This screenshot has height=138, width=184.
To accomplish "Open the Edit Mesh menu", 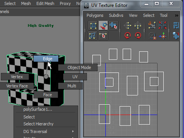I will tap(45, 3).
